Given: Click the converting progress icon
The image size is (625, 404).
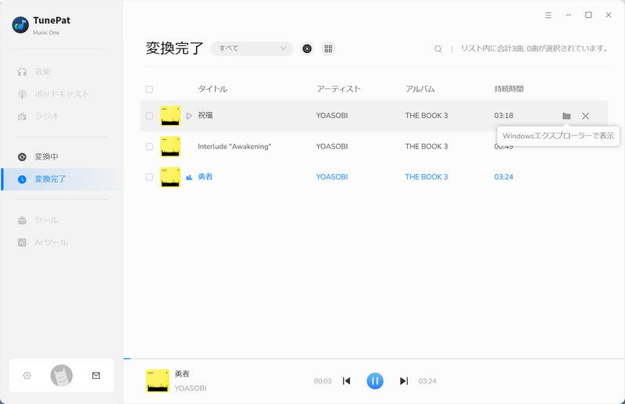Looking at the screenshot, I should 23,157.
